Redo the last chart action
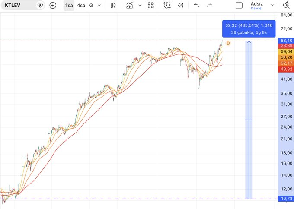Image resolution: width=294 pixels, height=209 pixels. [x=209, y=5]
